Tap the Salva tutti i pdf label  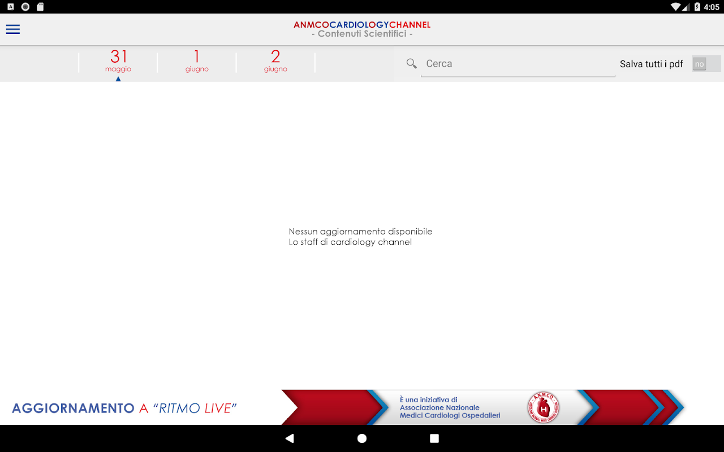tap(652, 64)
